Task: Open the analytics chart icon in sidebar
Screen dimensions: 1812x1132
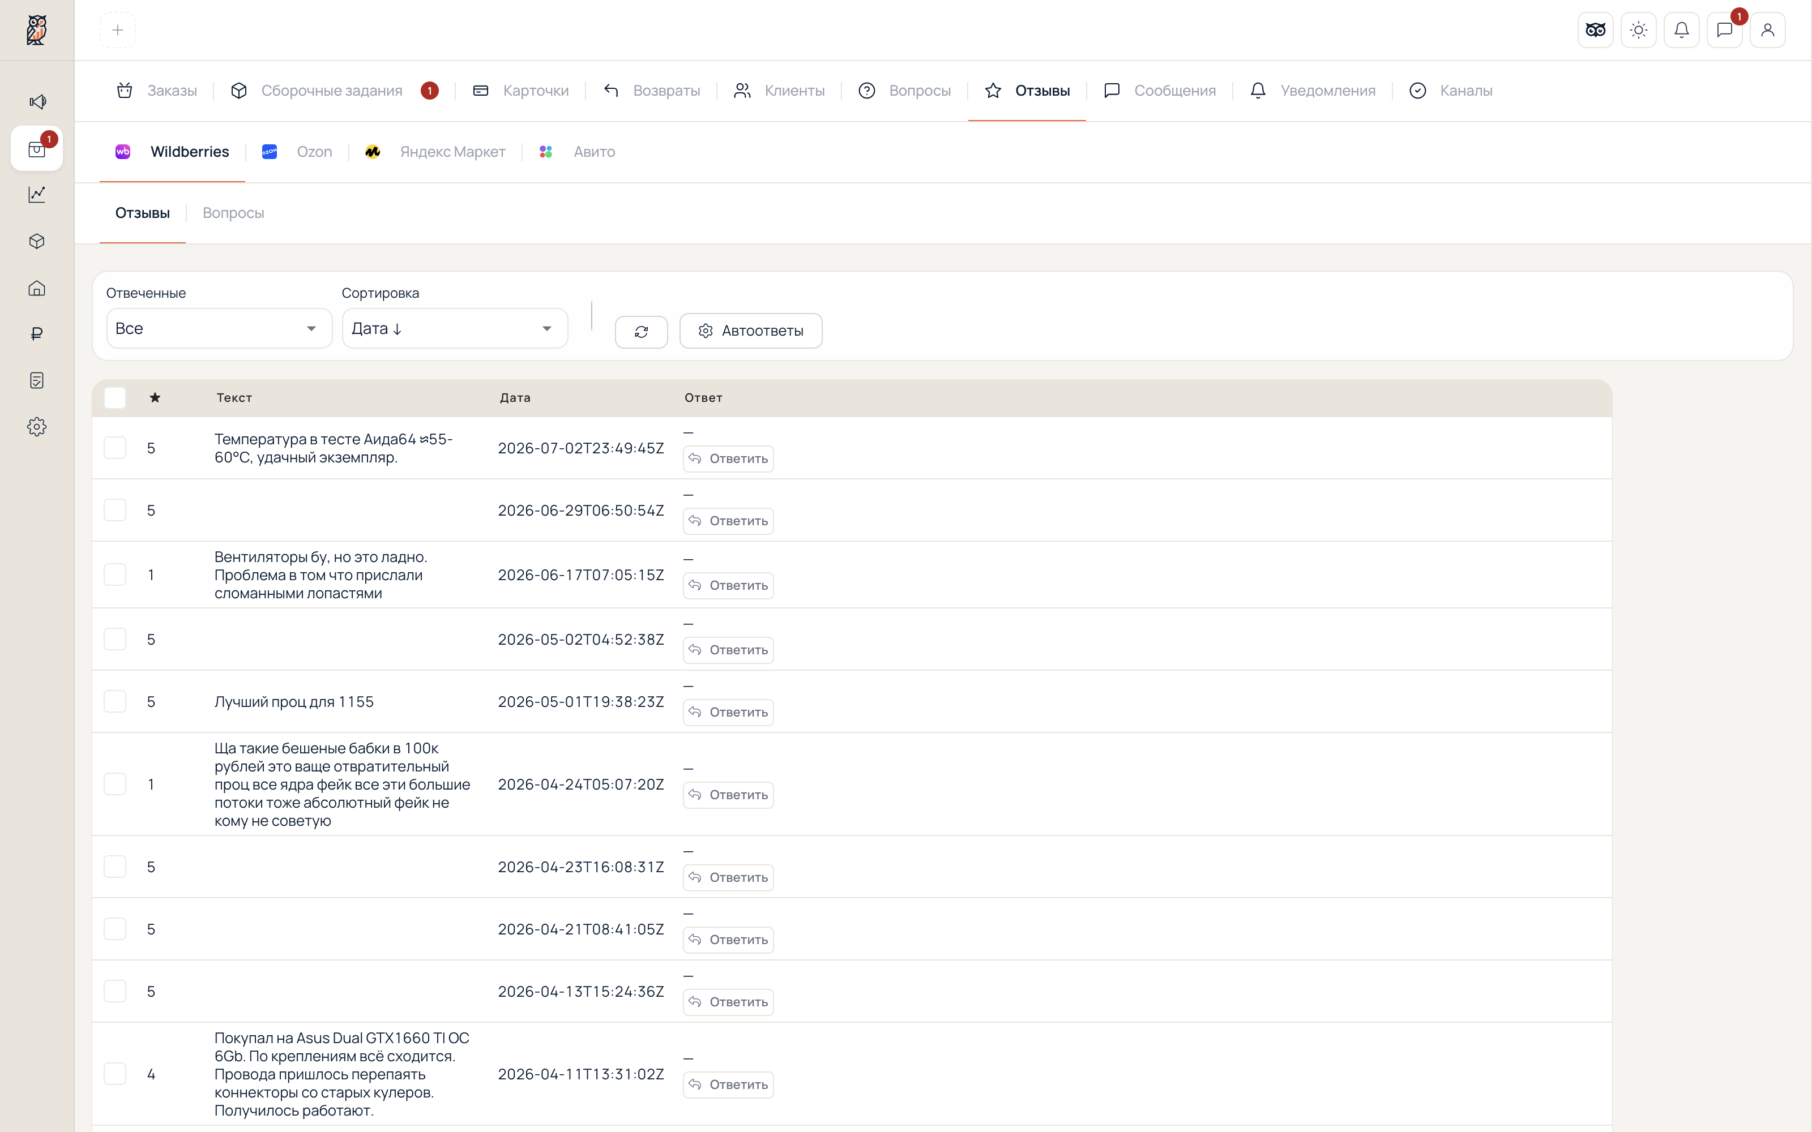Action: click(x=37, y=195)
